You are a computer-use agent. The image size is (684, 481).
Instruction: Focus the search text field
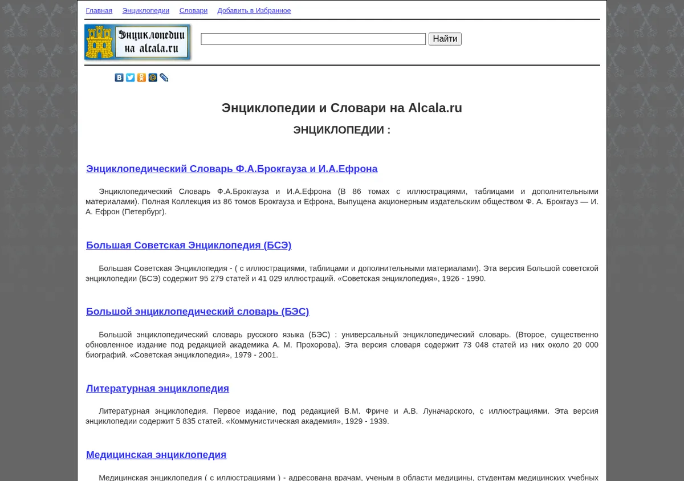point(313,39)
